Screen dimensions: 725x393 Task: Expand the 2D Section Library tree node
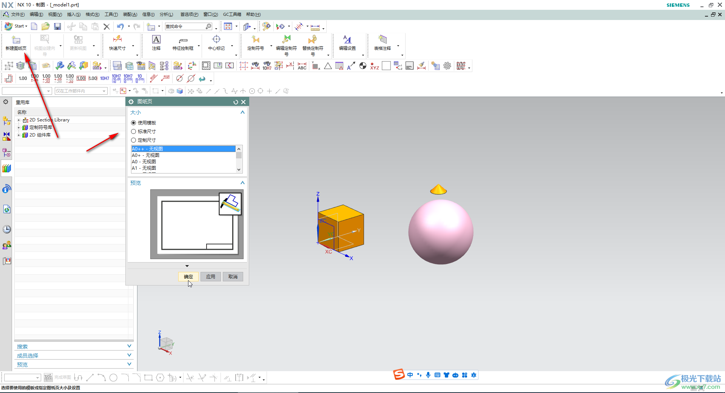click(19, 120)
